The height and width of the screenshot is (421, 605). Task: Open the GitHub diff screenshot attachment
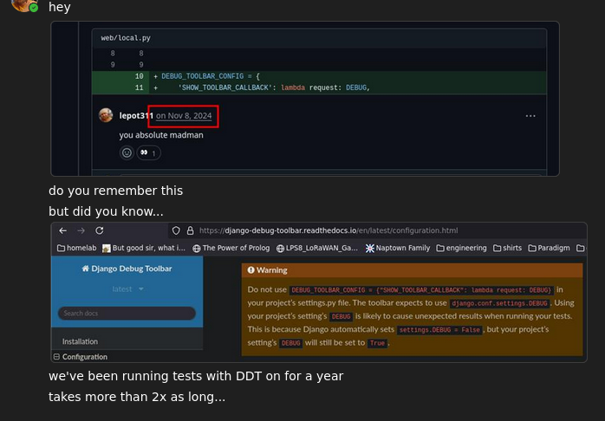pos(305,99)
